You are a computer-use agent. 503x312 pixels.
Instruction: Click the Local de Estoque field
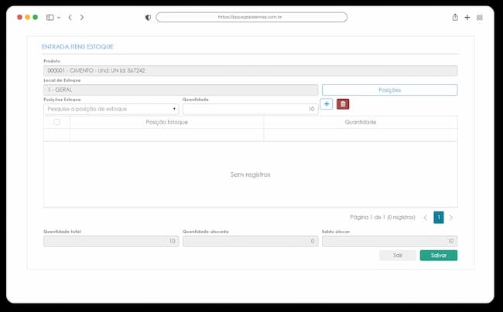click(181, 90)
